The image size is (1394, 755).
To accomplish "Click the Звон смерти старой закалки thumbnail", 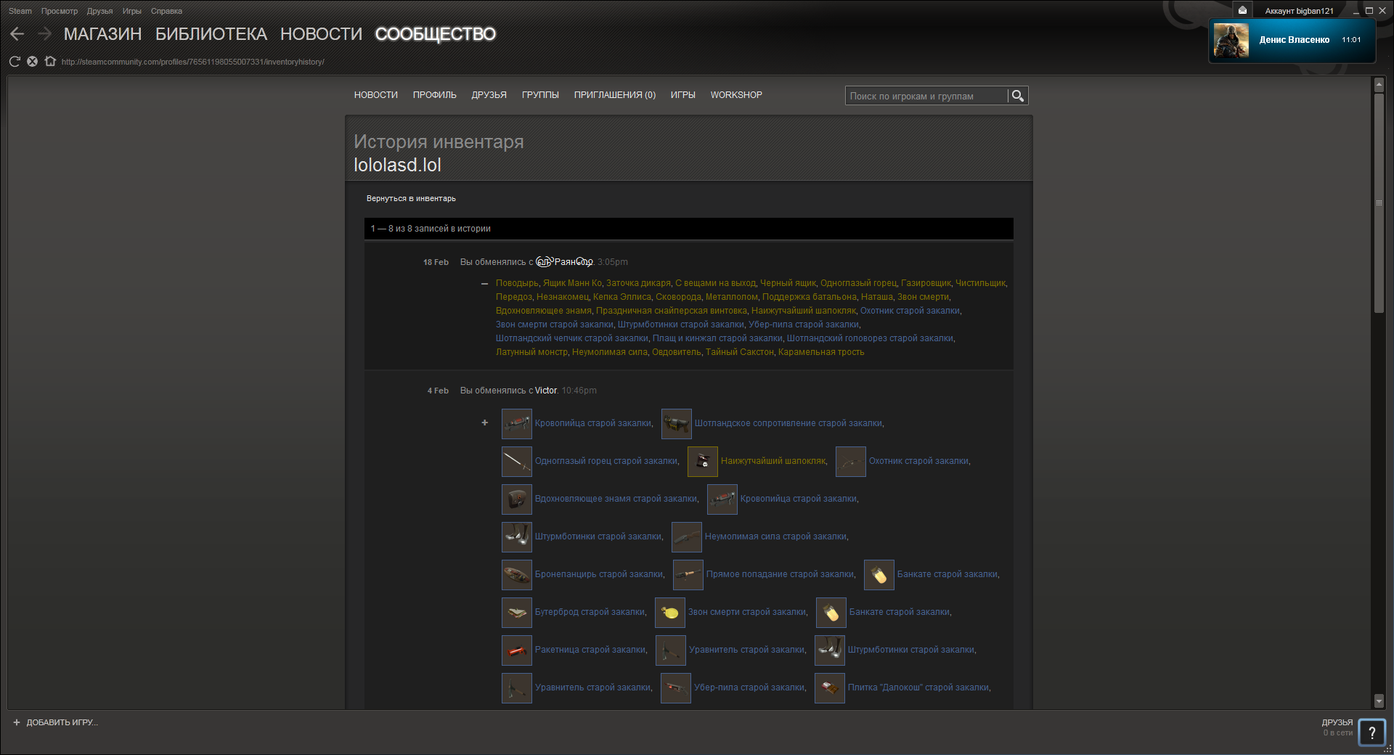I will point(669,612).
